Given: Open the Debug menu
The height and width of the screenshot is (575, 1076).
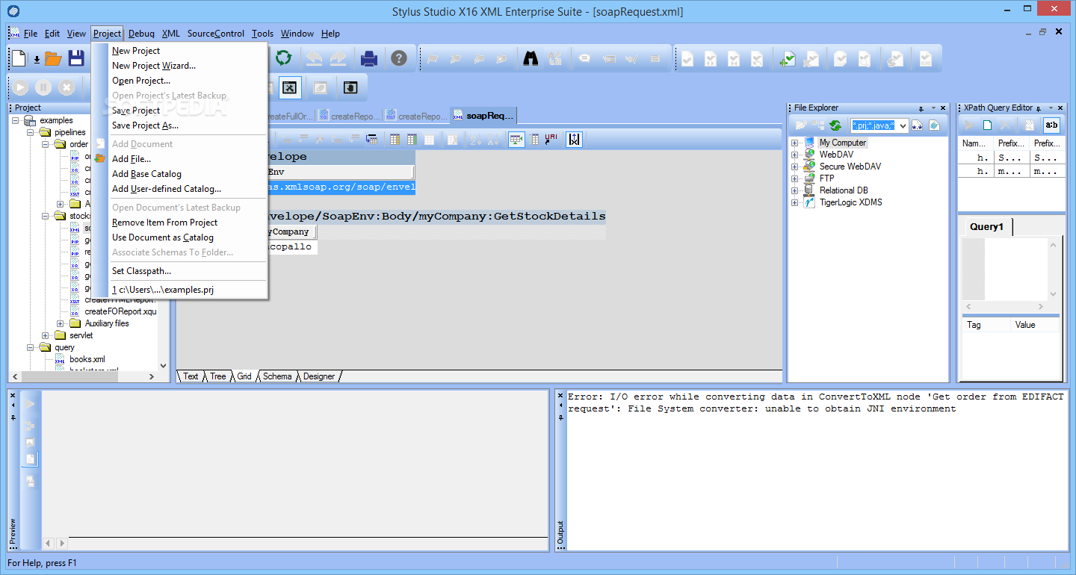Looking at the screenshot, I should click(141, 34).
